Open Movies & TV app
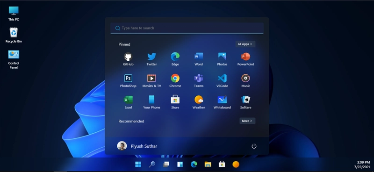 (x=151, y=81)
